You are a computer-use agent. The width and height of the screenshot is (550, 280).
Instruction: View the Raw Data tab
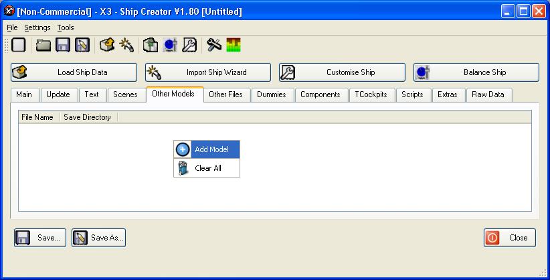(488, 94)
